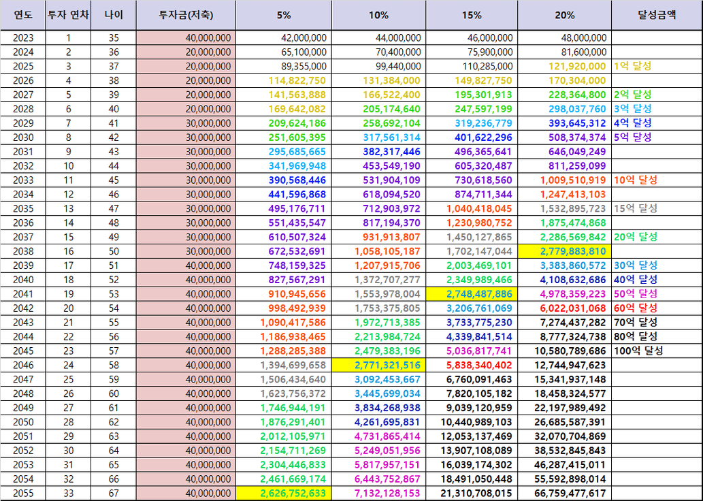The width and height of the screenshot is (703, 501).
Task: Click the cell showing 7,132,128,153
Action: 378,493
